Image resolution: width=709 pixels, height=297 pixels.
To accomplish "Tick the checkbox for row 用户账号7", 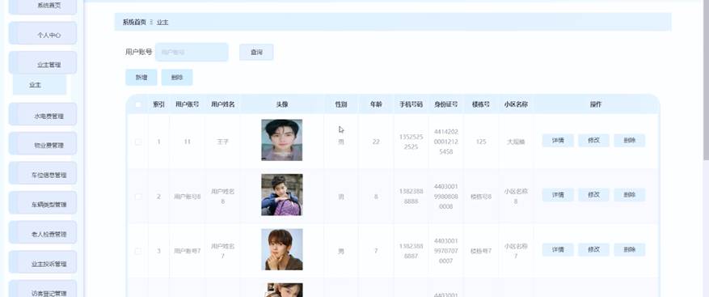I will [138, 251].
